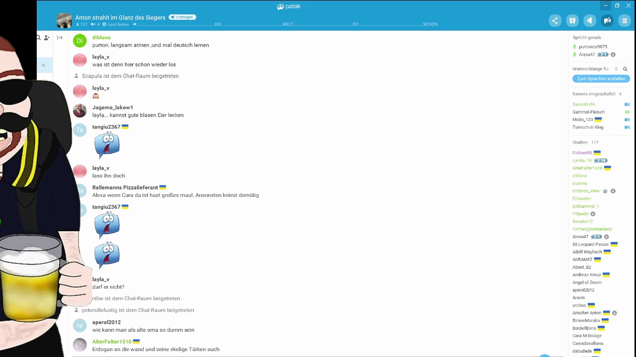Open Mobo_123's camera icon
The height and width of the screenshot is (357, 636).
tap(627, 120)
